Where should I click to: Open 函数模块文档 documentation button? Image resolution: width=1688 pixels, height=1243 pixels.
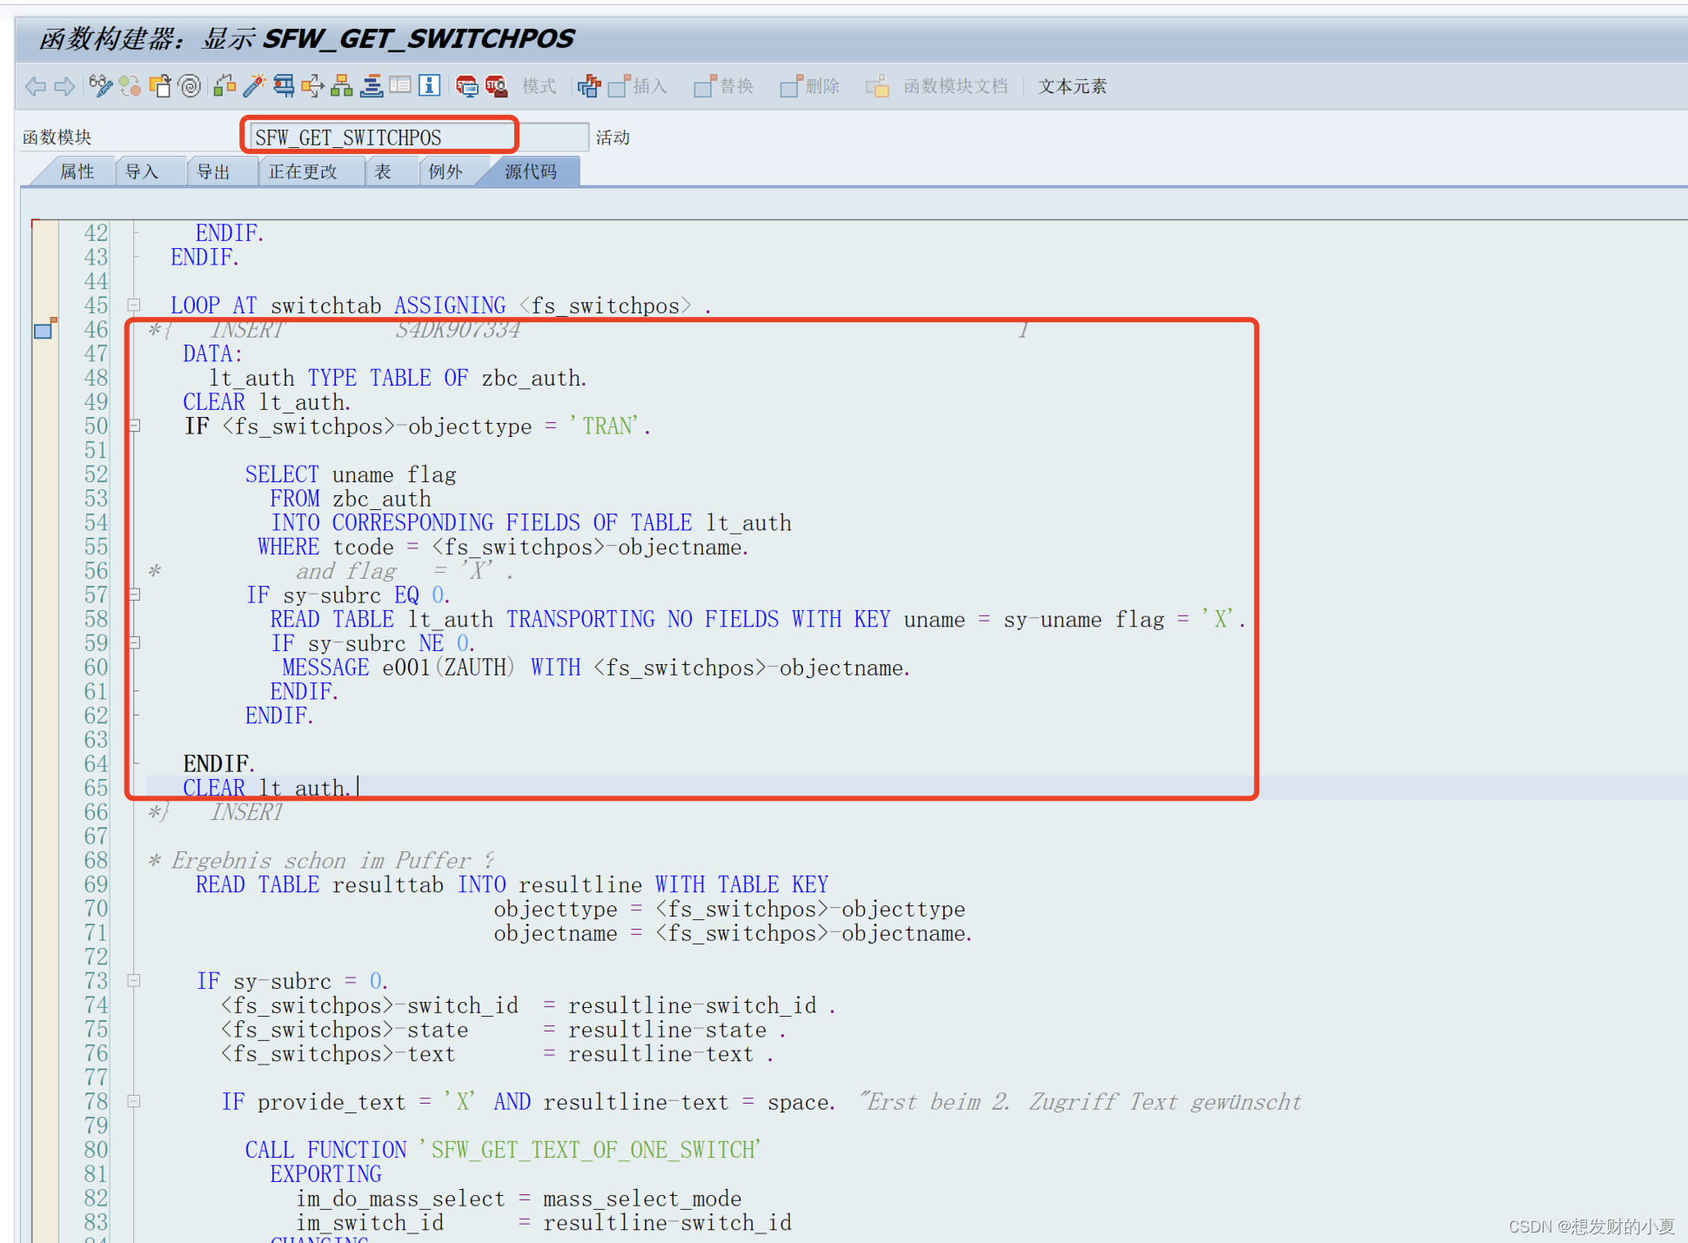pyautogui.click(x=937, y=86)
